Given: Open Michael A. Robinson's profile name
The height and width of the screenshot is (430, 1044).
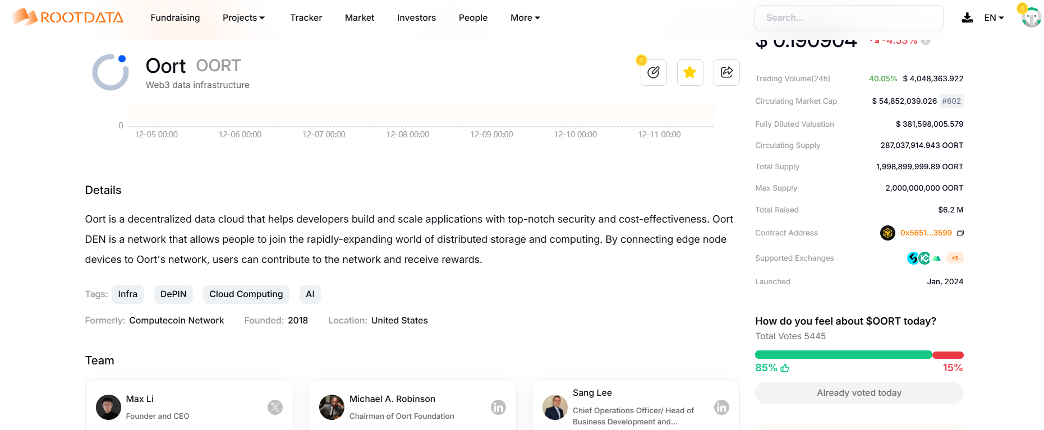Looking at the screenshot, I should [392, 399].
